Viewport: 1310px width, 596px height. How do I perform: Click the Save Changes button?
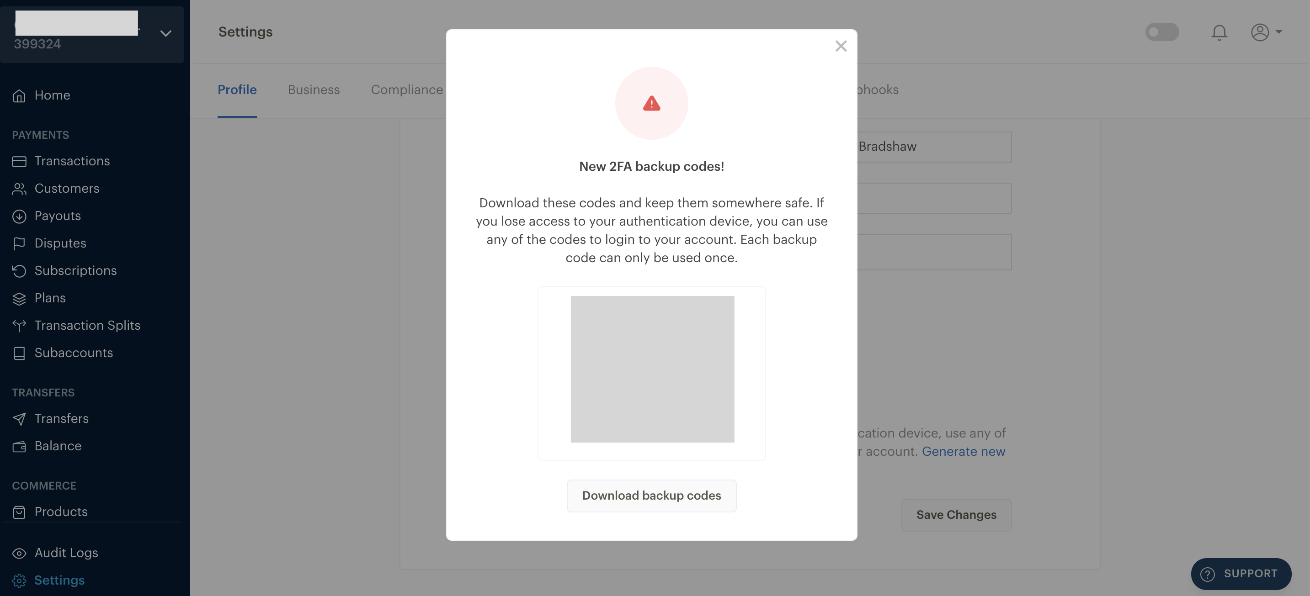pyautogui.click(x=956, y=515)
